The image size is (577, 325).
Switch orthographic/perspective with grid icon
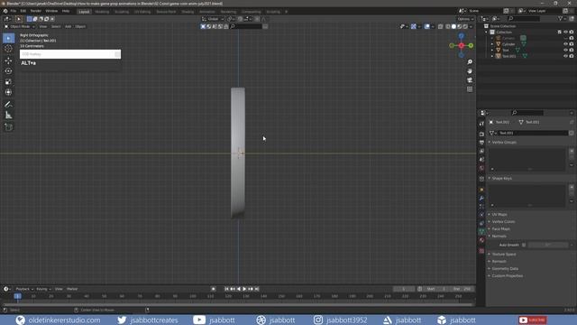coord(470,89)
